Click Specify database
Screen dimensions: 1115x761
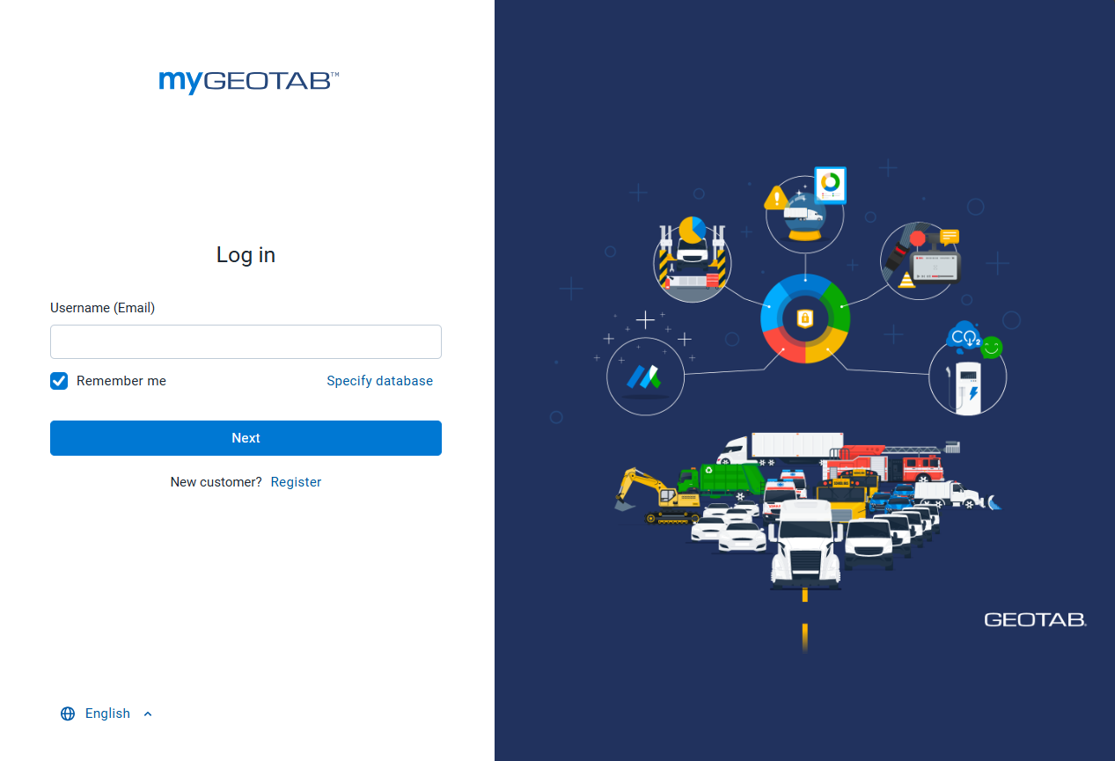(379, 381)
